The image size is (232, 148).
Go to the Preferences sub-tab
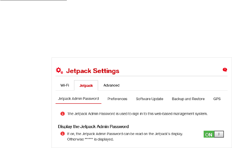117,99
